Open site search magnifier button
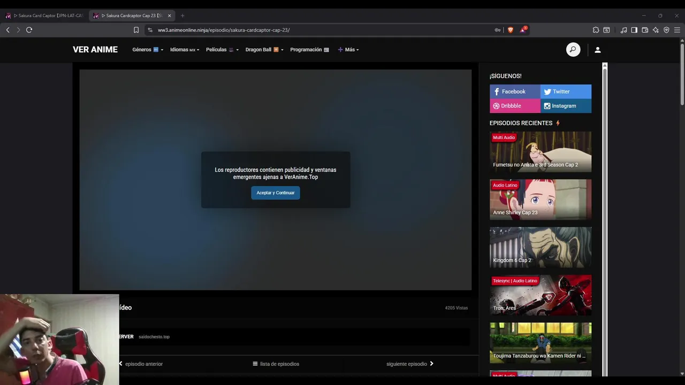685x385 pixels. tap(573, 50)
